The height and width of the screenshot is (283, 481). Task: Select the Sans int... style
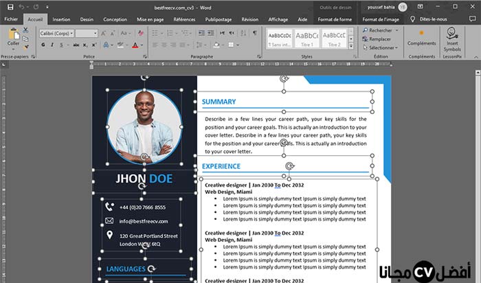(x=279, y=38)
